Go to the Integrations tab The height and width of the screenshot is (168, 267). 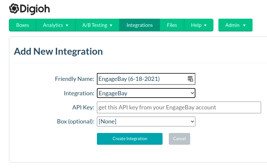pyautogui.click(x=140, y=25)
